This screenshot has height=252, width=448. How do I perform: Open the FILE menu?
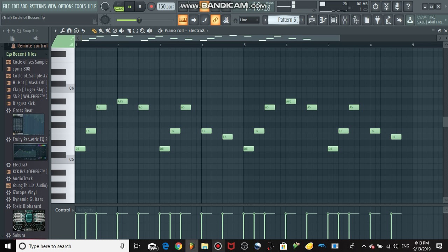tap(6, 6)
